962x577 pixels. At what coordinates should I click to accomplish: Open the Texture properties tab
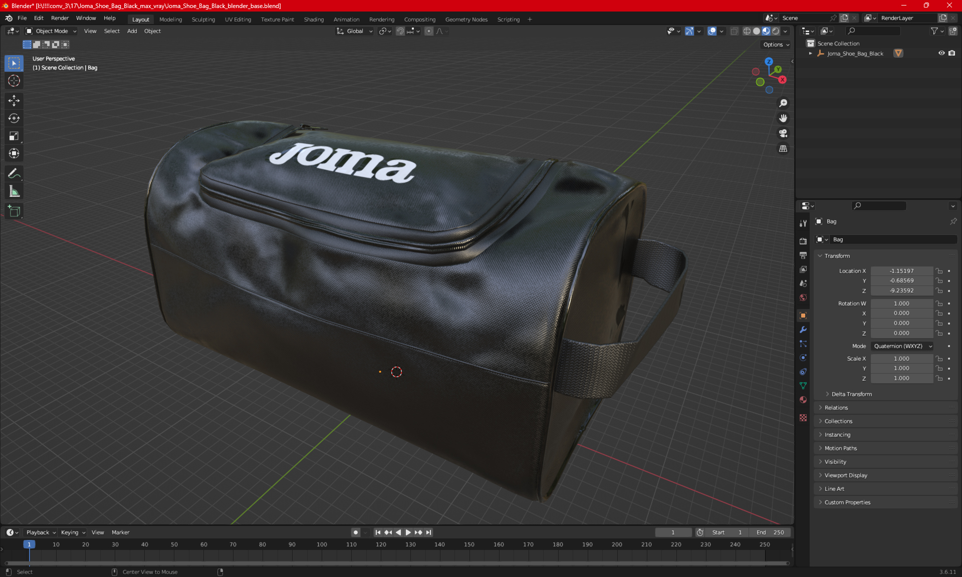click(x=803, y=418)
